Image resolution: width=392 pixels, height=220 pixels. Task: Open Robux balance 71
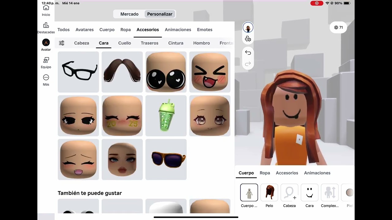coord(338,28)
